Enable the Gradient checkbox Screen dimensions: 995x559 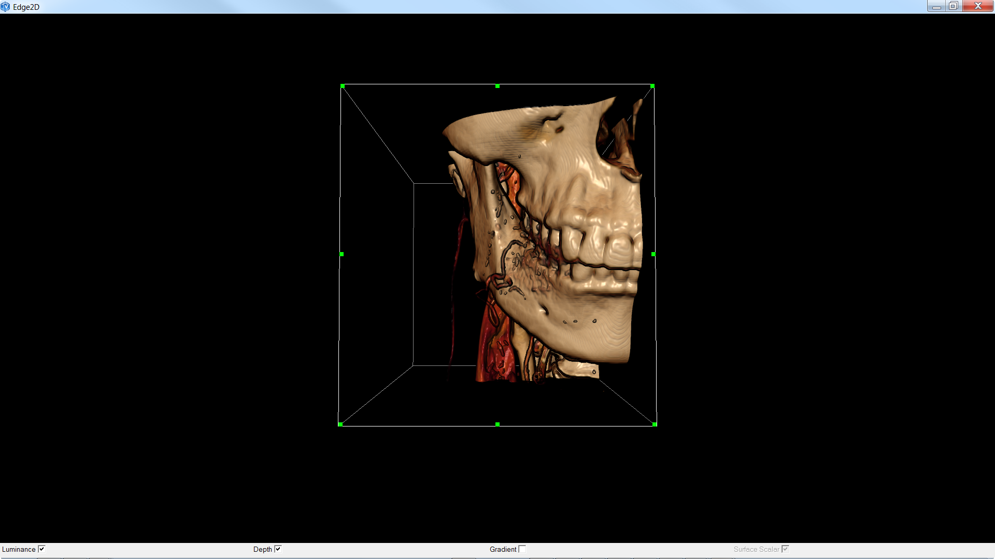(x=522, y=549)
